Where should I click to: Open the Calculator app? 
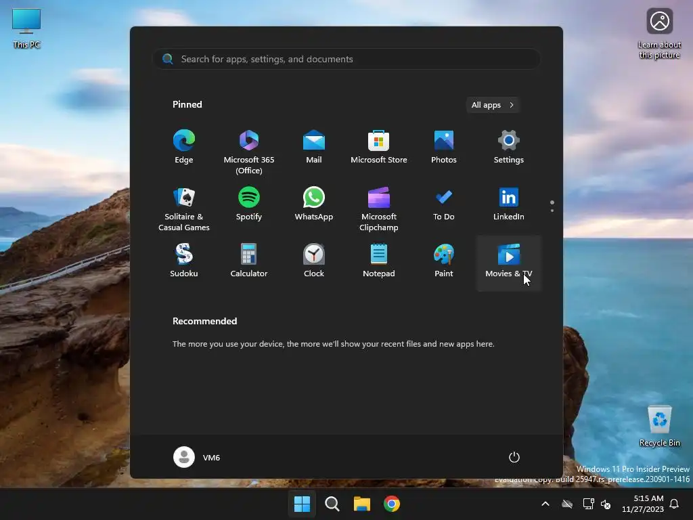tap(249, 261)
